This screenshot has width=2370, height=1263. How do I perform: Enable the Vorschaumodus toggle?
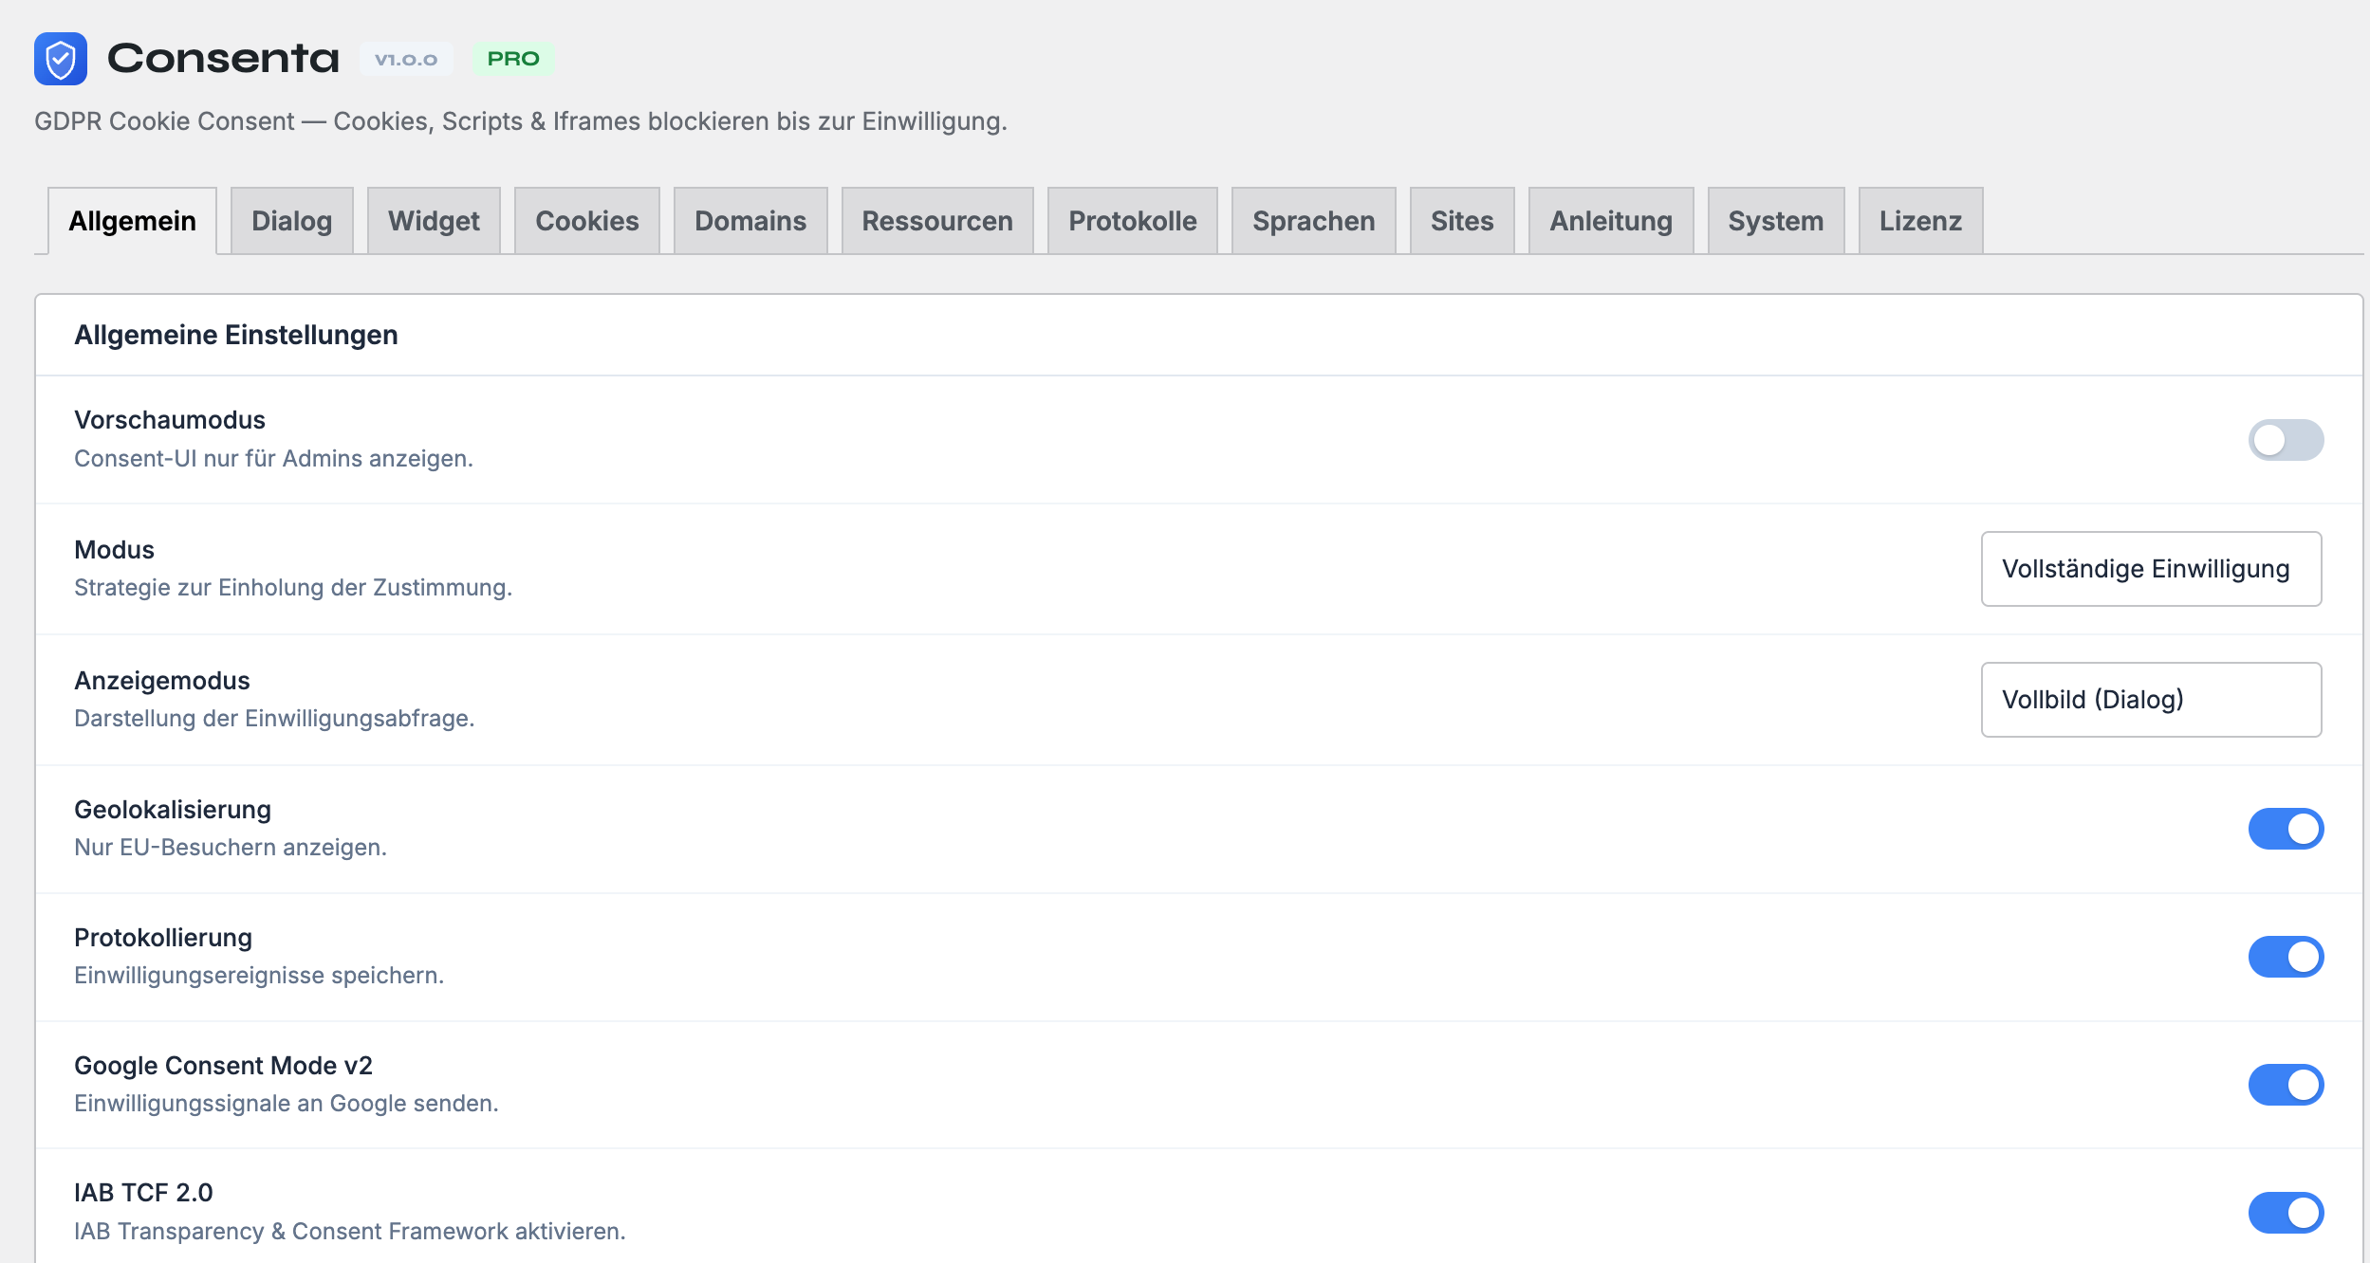[2286, 440]
